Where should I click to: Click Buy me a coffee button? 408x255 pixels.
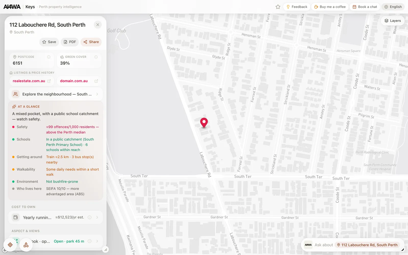pos(330,7)
